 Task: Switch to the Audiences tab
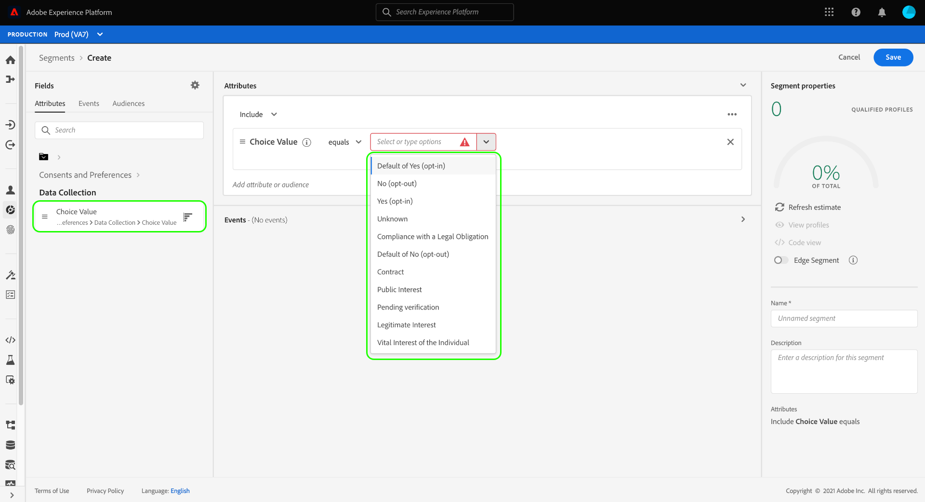129,103
